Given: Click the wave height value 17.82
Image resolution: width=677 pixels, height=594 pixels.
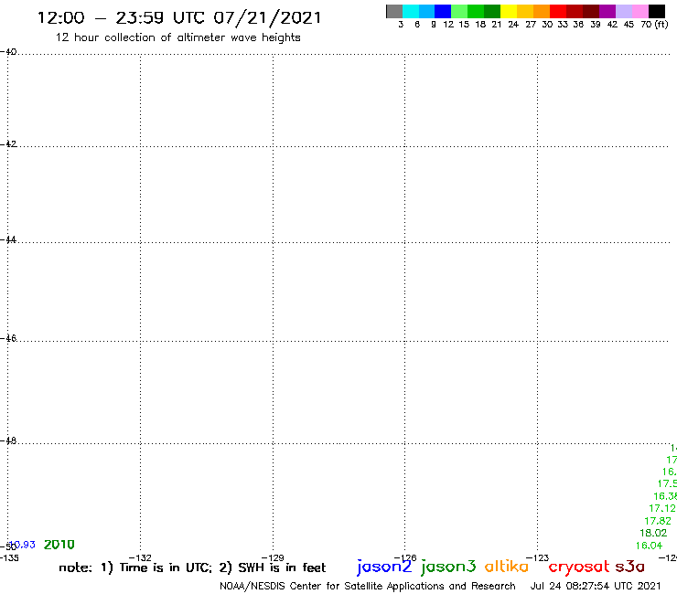Looking at the screenshot, I should (x=658, y=521).
